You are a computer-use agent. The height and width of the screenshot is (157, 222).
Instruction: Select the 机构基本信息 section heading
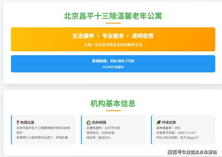113,104
